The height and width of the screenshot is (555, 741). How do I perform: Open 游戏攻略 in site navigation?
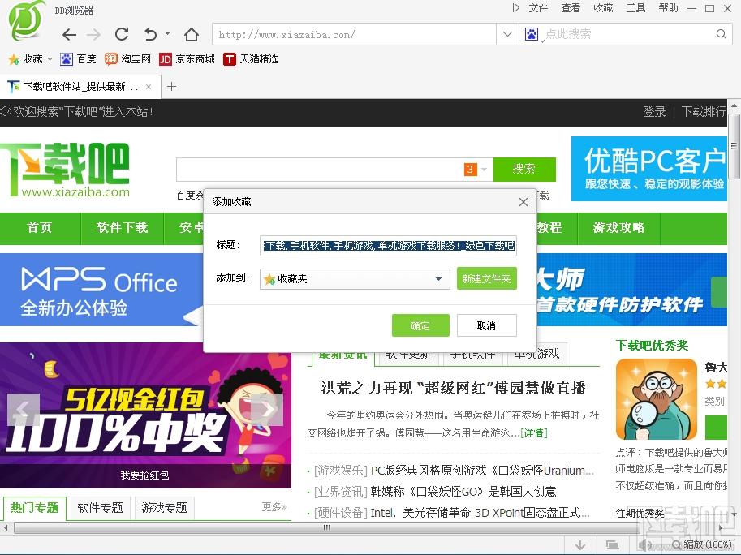(x=618, y=228)
